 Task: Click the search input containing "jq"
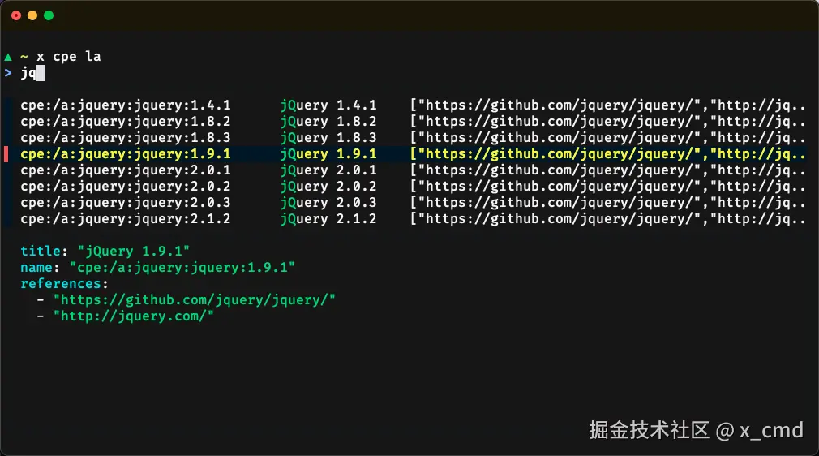[32, 73]
